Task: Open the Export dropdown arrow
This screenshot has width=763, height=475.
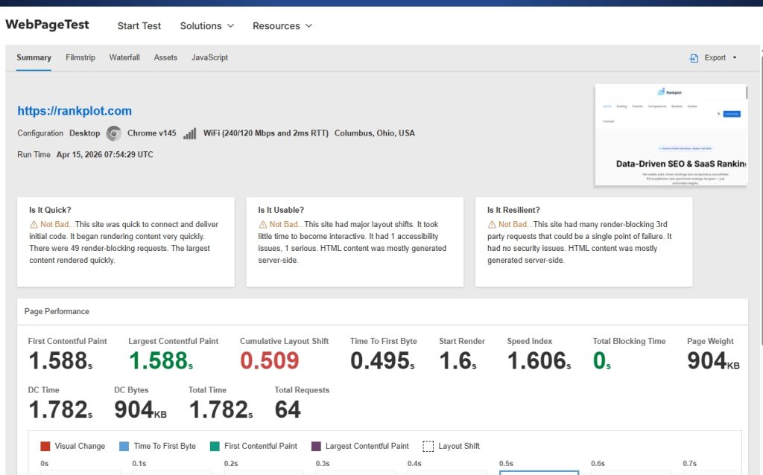Action: (735, 58)
